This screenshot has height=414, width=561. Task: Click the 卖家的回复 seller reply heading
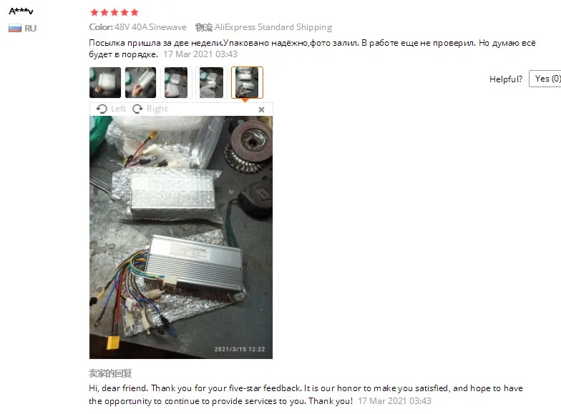pos(110,373)
